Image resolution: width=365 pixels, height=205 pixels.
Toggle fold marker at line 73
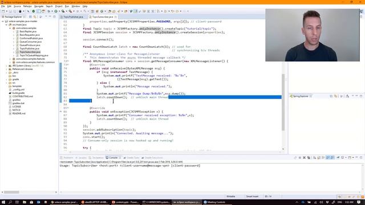tap(68, 64)
